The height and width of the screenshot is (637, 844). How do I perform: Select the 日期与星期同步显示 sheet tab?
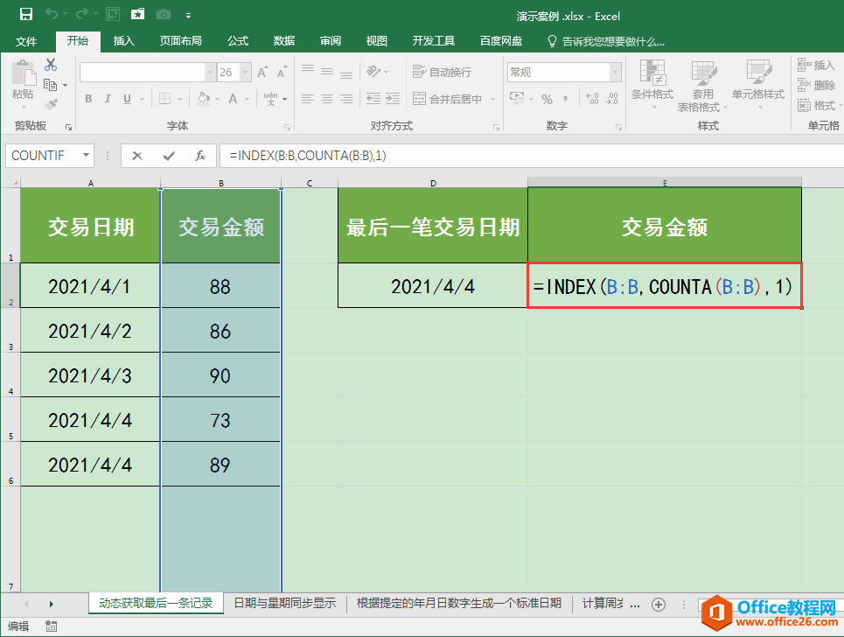tap(285, 604)
